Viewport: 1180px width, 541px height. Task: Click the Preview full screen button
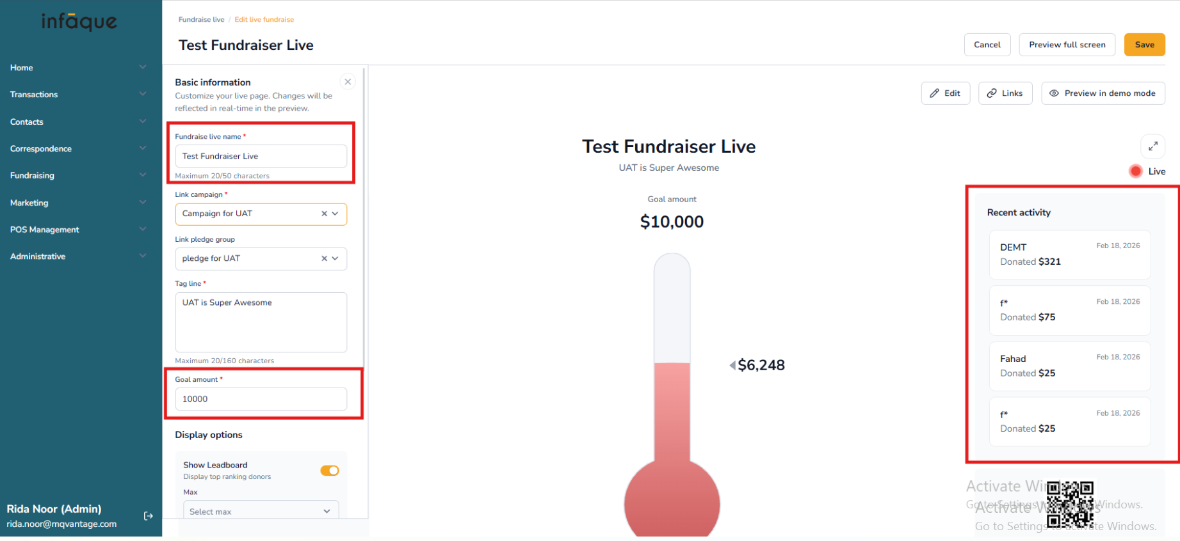(x=1067, y=45)
